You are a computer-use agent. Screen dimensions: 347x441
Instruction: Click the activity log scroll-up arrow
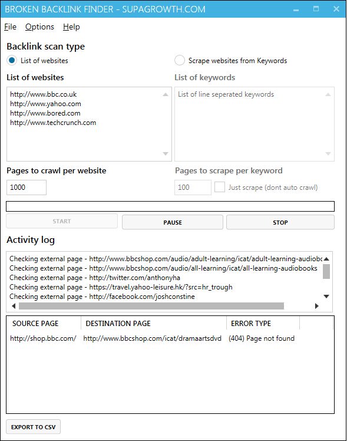(326, 259)
